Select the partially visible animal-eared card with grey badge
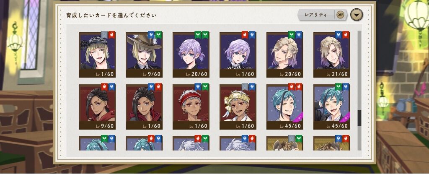The image size is (429, 174). 284,143
